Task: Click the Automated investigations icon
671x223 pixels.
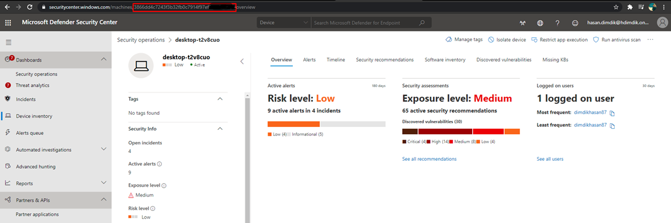Action: pyautogui.click(x=8, y=149)
